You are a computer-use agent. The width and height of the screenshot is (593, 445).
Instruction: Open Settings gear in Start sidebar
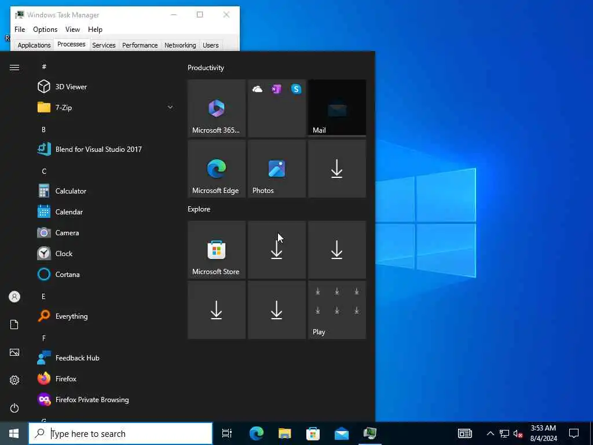click(14, 380)
